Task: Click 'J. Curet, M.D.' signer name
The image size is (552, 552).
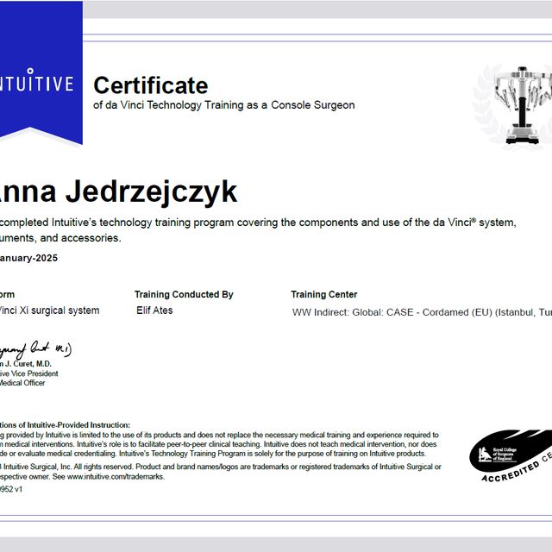Action: [x=28, y=364]
